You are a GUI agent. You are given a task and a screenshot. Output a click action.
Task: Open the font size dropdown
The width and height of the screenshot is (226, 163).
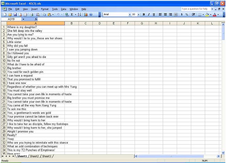[x=138, y=14]
